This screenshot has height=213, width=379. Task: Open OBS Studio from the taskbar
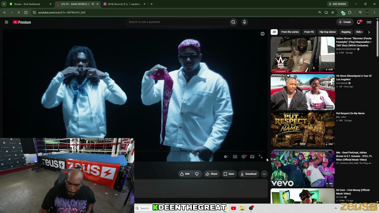point(251,208)
